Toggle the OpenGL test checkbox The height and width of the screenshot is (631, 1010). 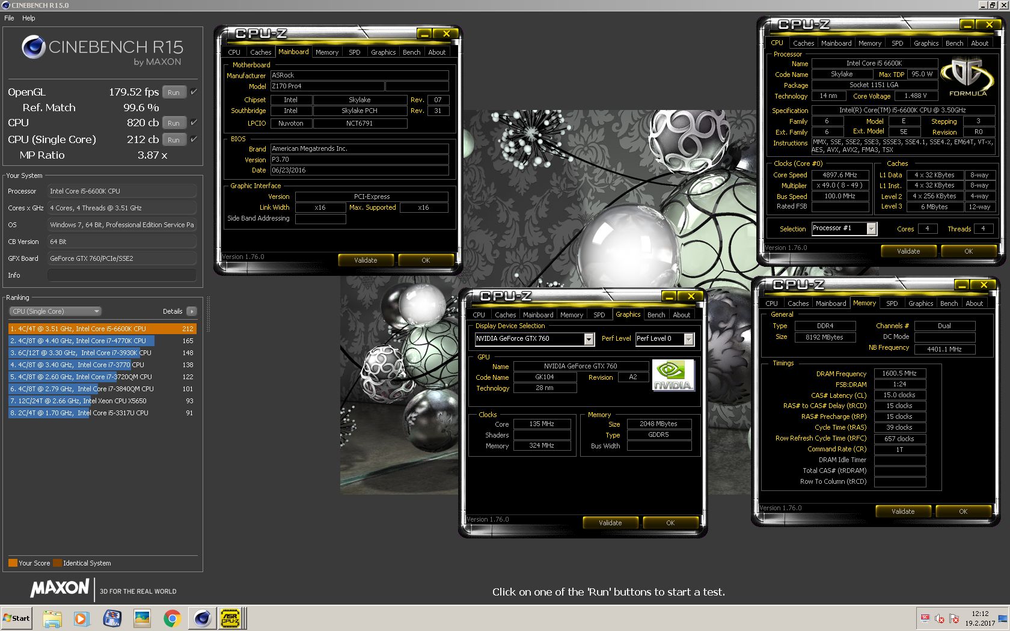tap(194, 92)
